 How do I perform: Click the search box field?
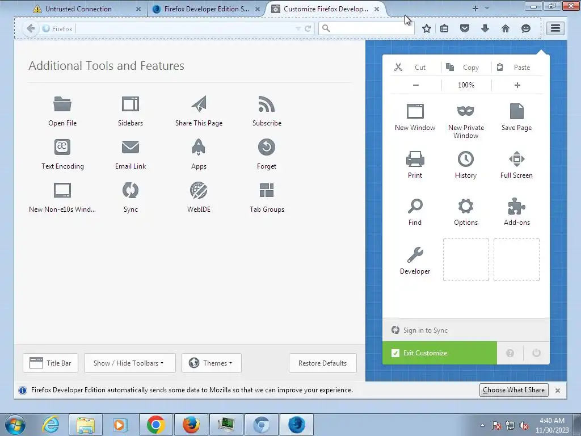pos(367,28)
